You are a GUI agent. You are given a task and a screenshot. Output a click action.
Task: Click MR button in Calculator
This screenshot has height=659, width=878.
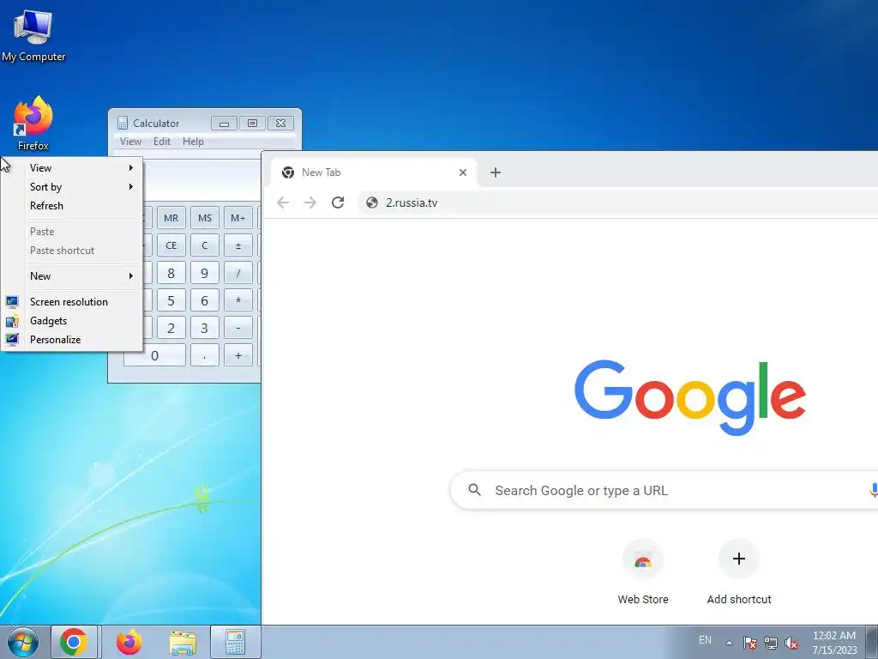tap(171, 218)
